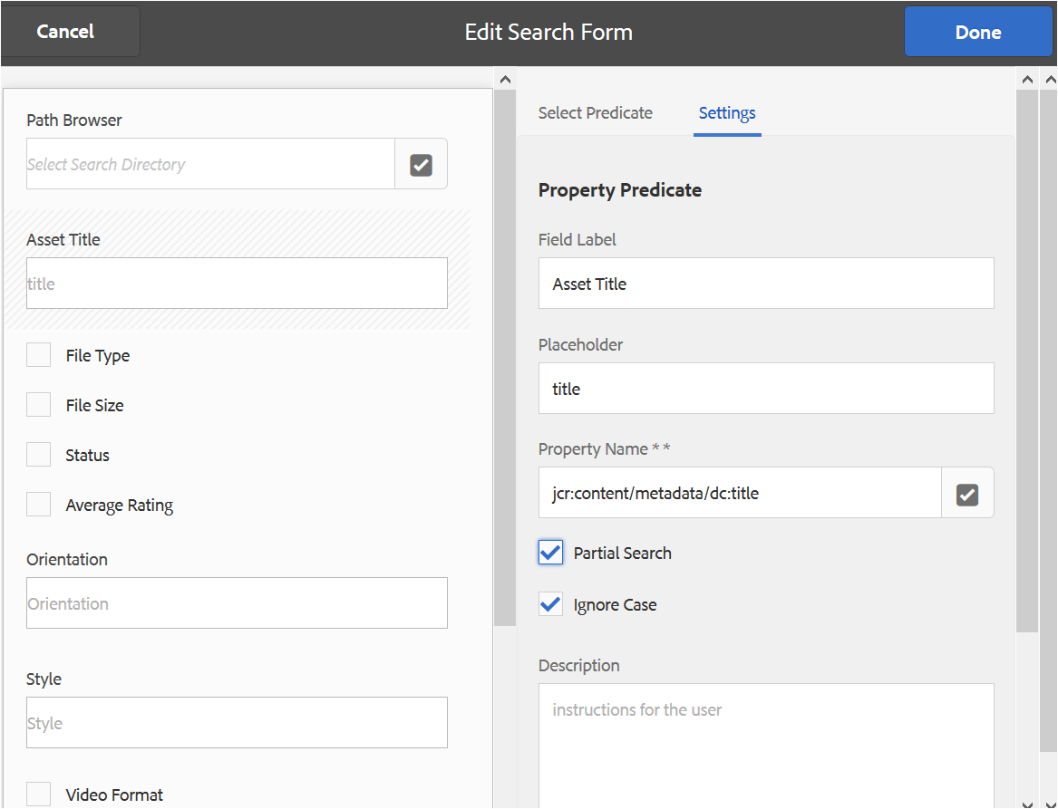This screenshot has height=809, width=1058.
Task: Toggle the Partial Search checkbox
Action: click(550, 553)
